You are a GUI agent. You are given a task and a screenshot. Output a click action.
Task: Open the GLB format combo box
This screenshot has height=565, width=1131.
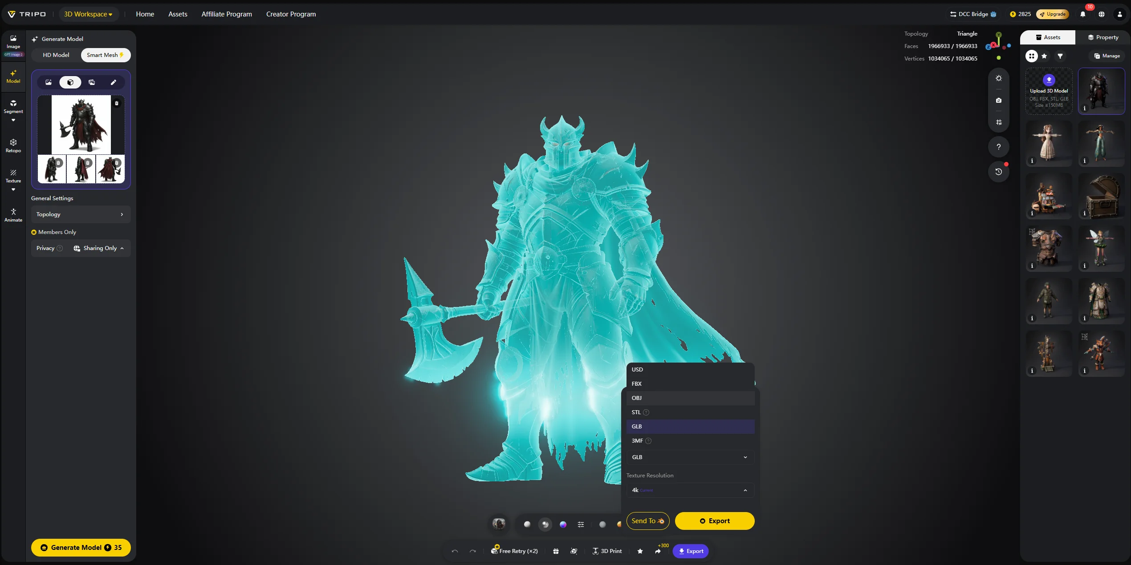(690, 457)
